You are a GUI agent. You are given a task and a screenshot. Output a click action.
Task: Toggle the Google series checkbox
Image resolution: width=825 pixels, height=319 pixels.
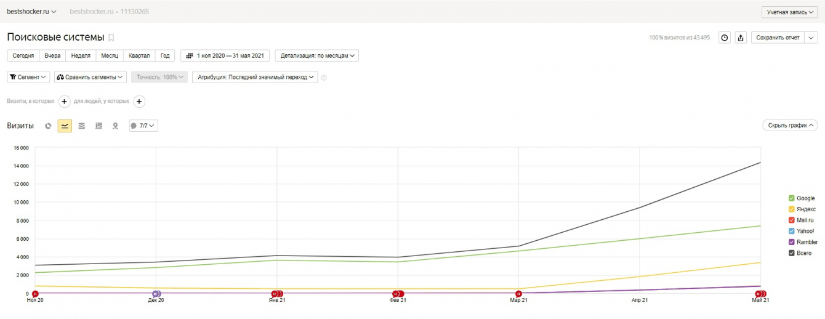791,198
